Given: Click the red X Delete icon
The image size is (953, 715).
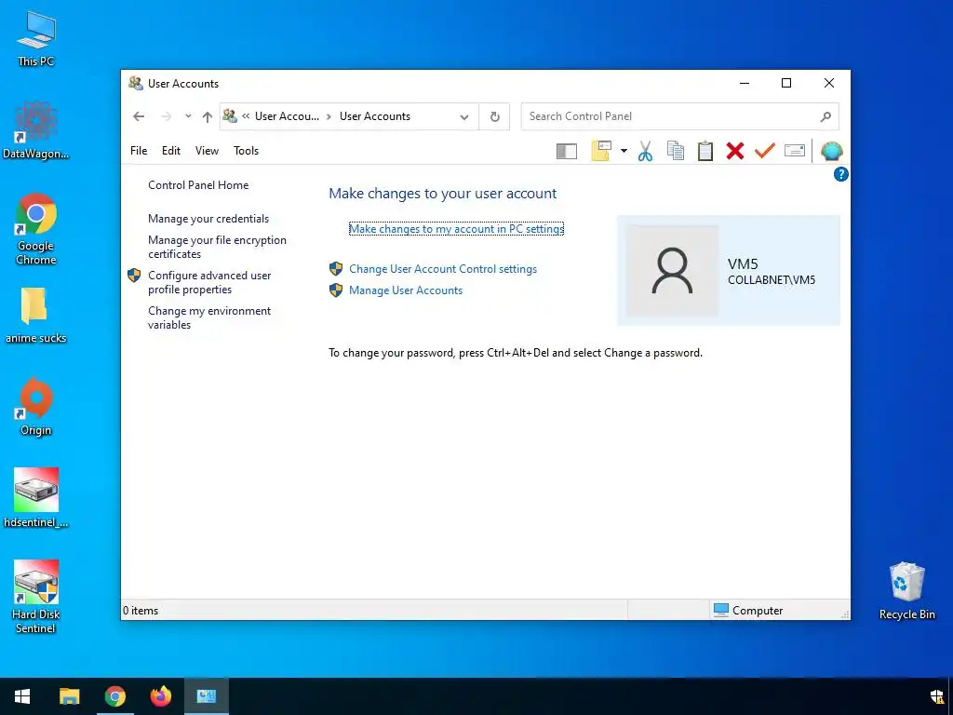Looking at the screenshot, I should (735, 151).
